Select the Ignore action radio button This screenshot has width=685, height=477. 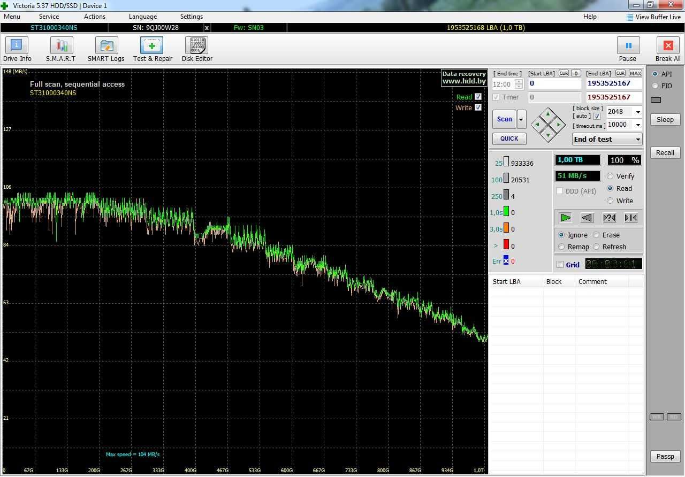[x=561, y=235]
